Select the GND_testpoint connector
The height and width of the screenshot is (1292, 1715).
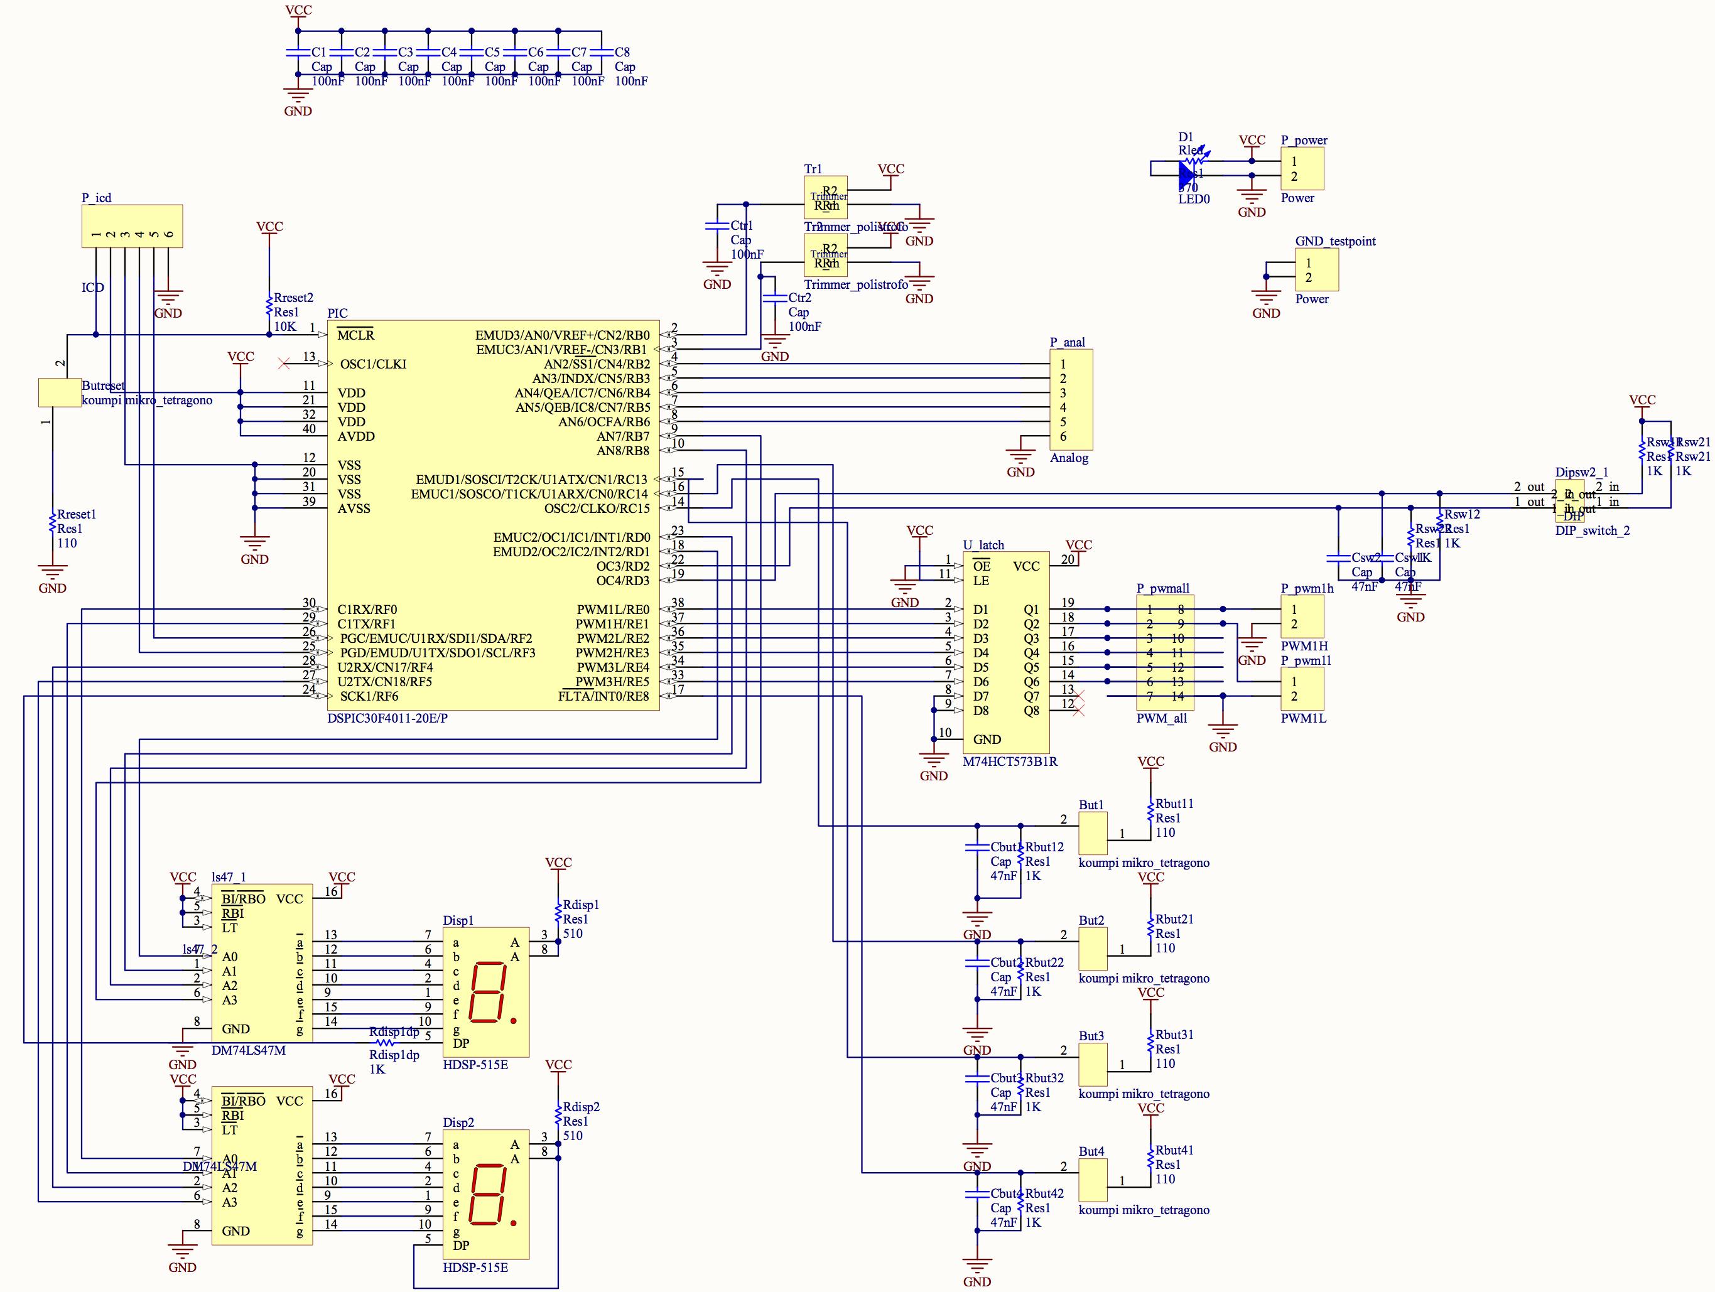click(x=1317, y=270)
